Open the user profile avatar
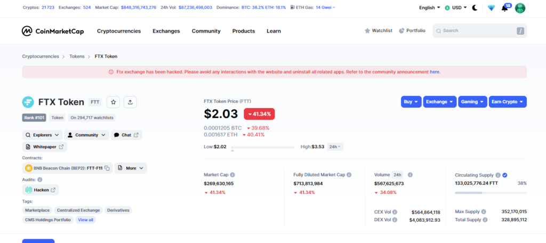This screenshot has width=546, height=243. coord(520,8)
